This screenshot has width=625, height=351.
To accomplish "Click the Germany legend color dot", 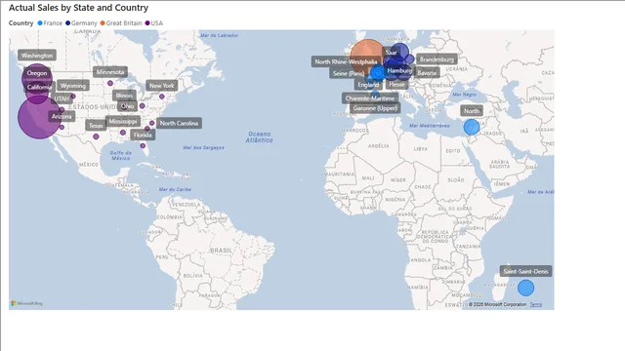I will click(x=67, y=23).
